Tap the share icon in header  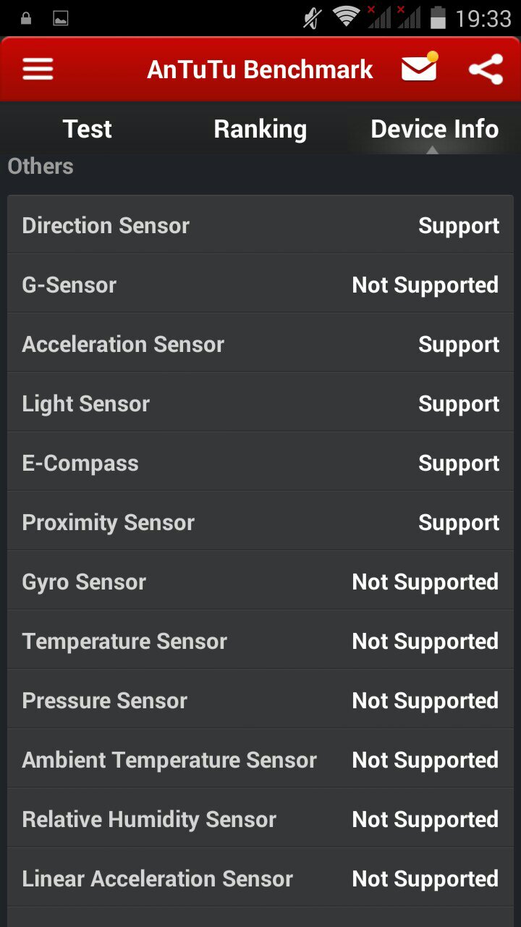click(486, 70)
